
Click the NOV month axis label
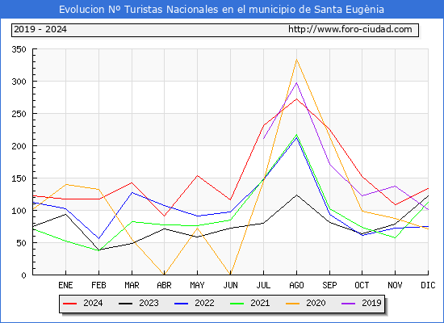[395, 285]
